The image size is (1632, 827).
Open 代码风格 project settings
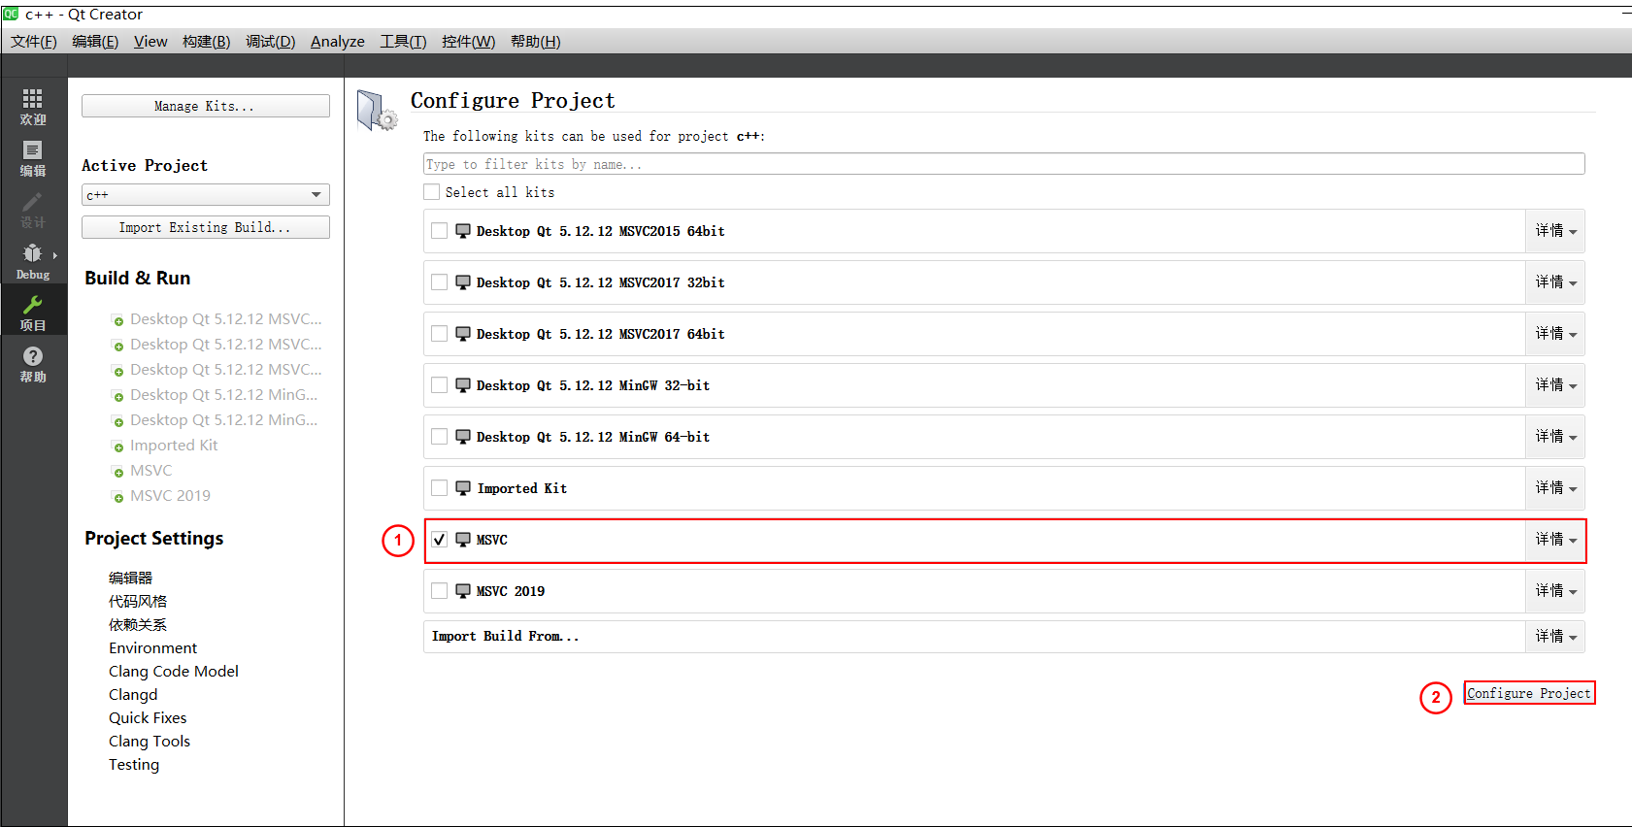pyautogui.click(x=138, y=601)
